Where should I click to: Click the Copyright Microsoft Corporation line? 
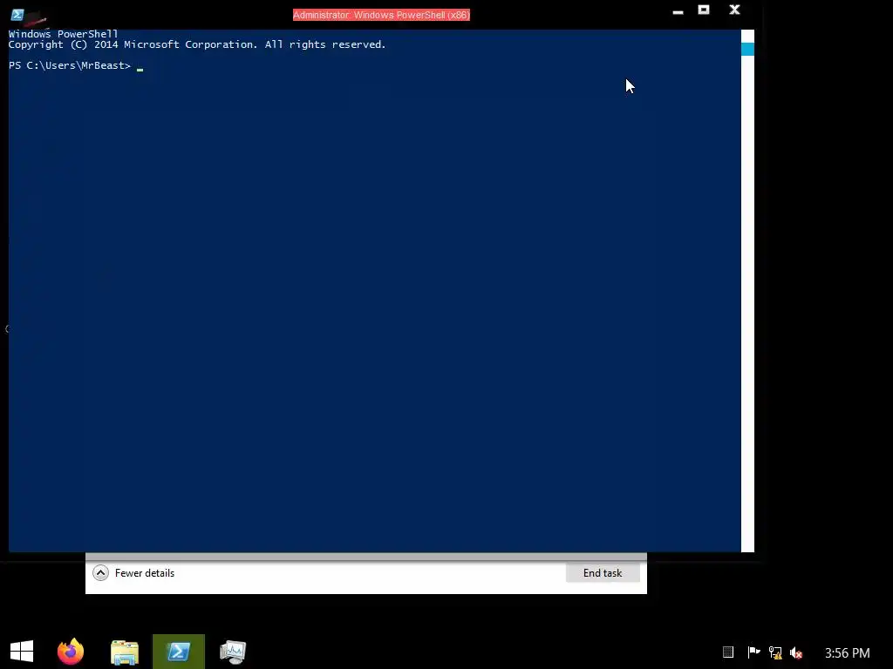point(197,44)
